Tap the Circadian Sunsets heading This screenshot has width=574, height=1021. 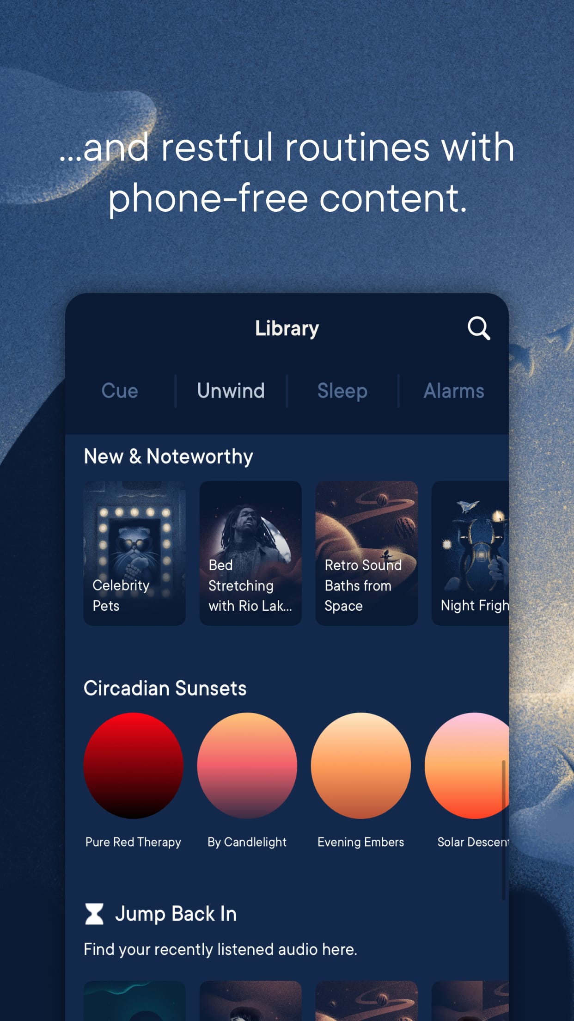pos(165,689)
